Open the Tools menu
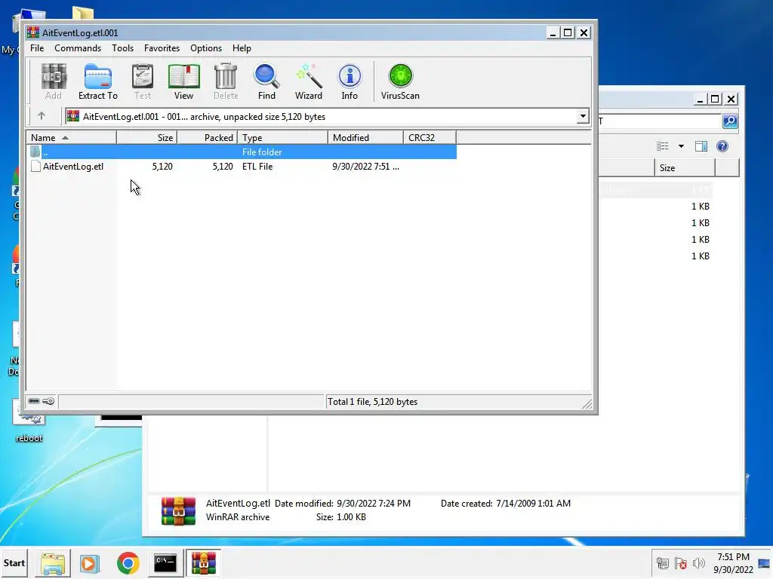Image resolution: width=773 pixels, height=579 pixels. click(x=123, y=48)
